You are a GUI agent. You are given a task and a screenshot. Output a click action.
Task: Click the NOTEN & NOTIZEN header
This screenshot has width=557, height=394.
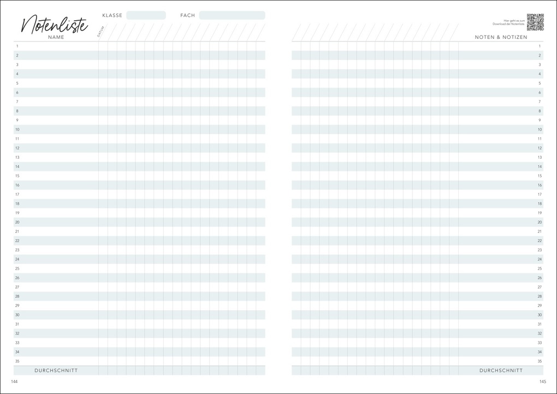click(501, 37)
